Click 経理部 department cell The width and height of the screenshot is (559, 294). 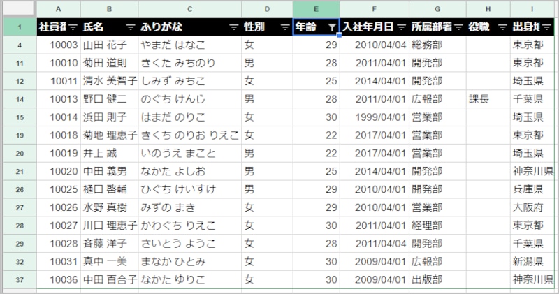pos(437,226)
